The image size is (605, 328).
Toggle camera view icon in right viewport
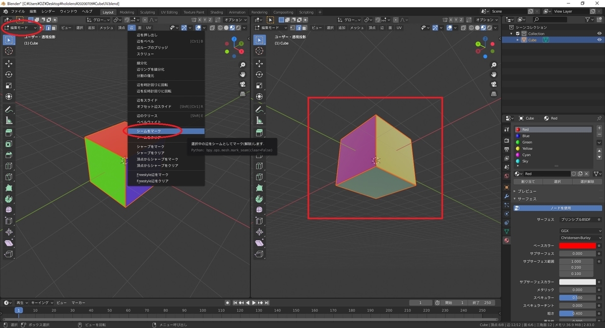pos(494,84)
